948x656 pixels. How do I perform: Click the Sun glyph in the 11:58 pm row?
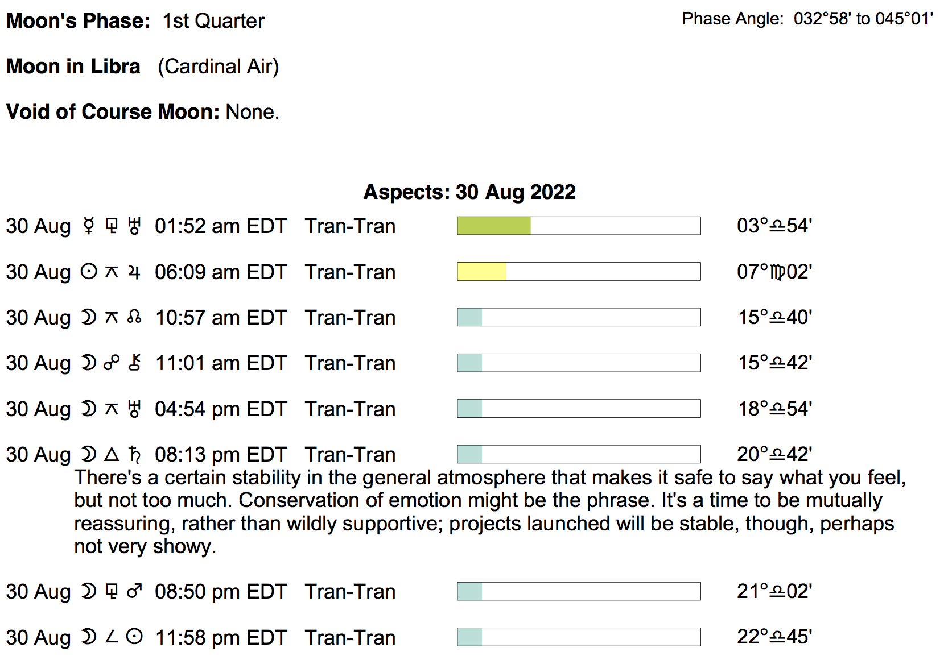click(134, 637)
